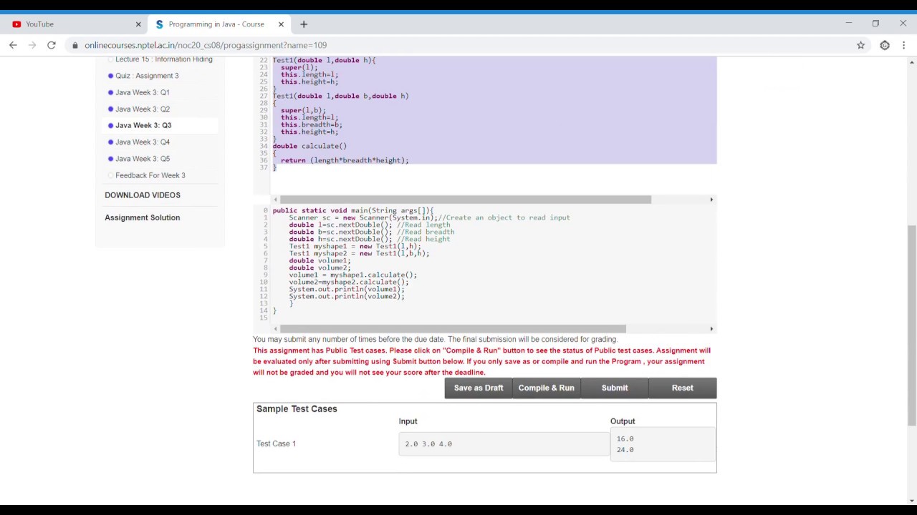The image size is (917, 515).
Task: Open the Chrome three-dot menu
Action: pos(904,45)
